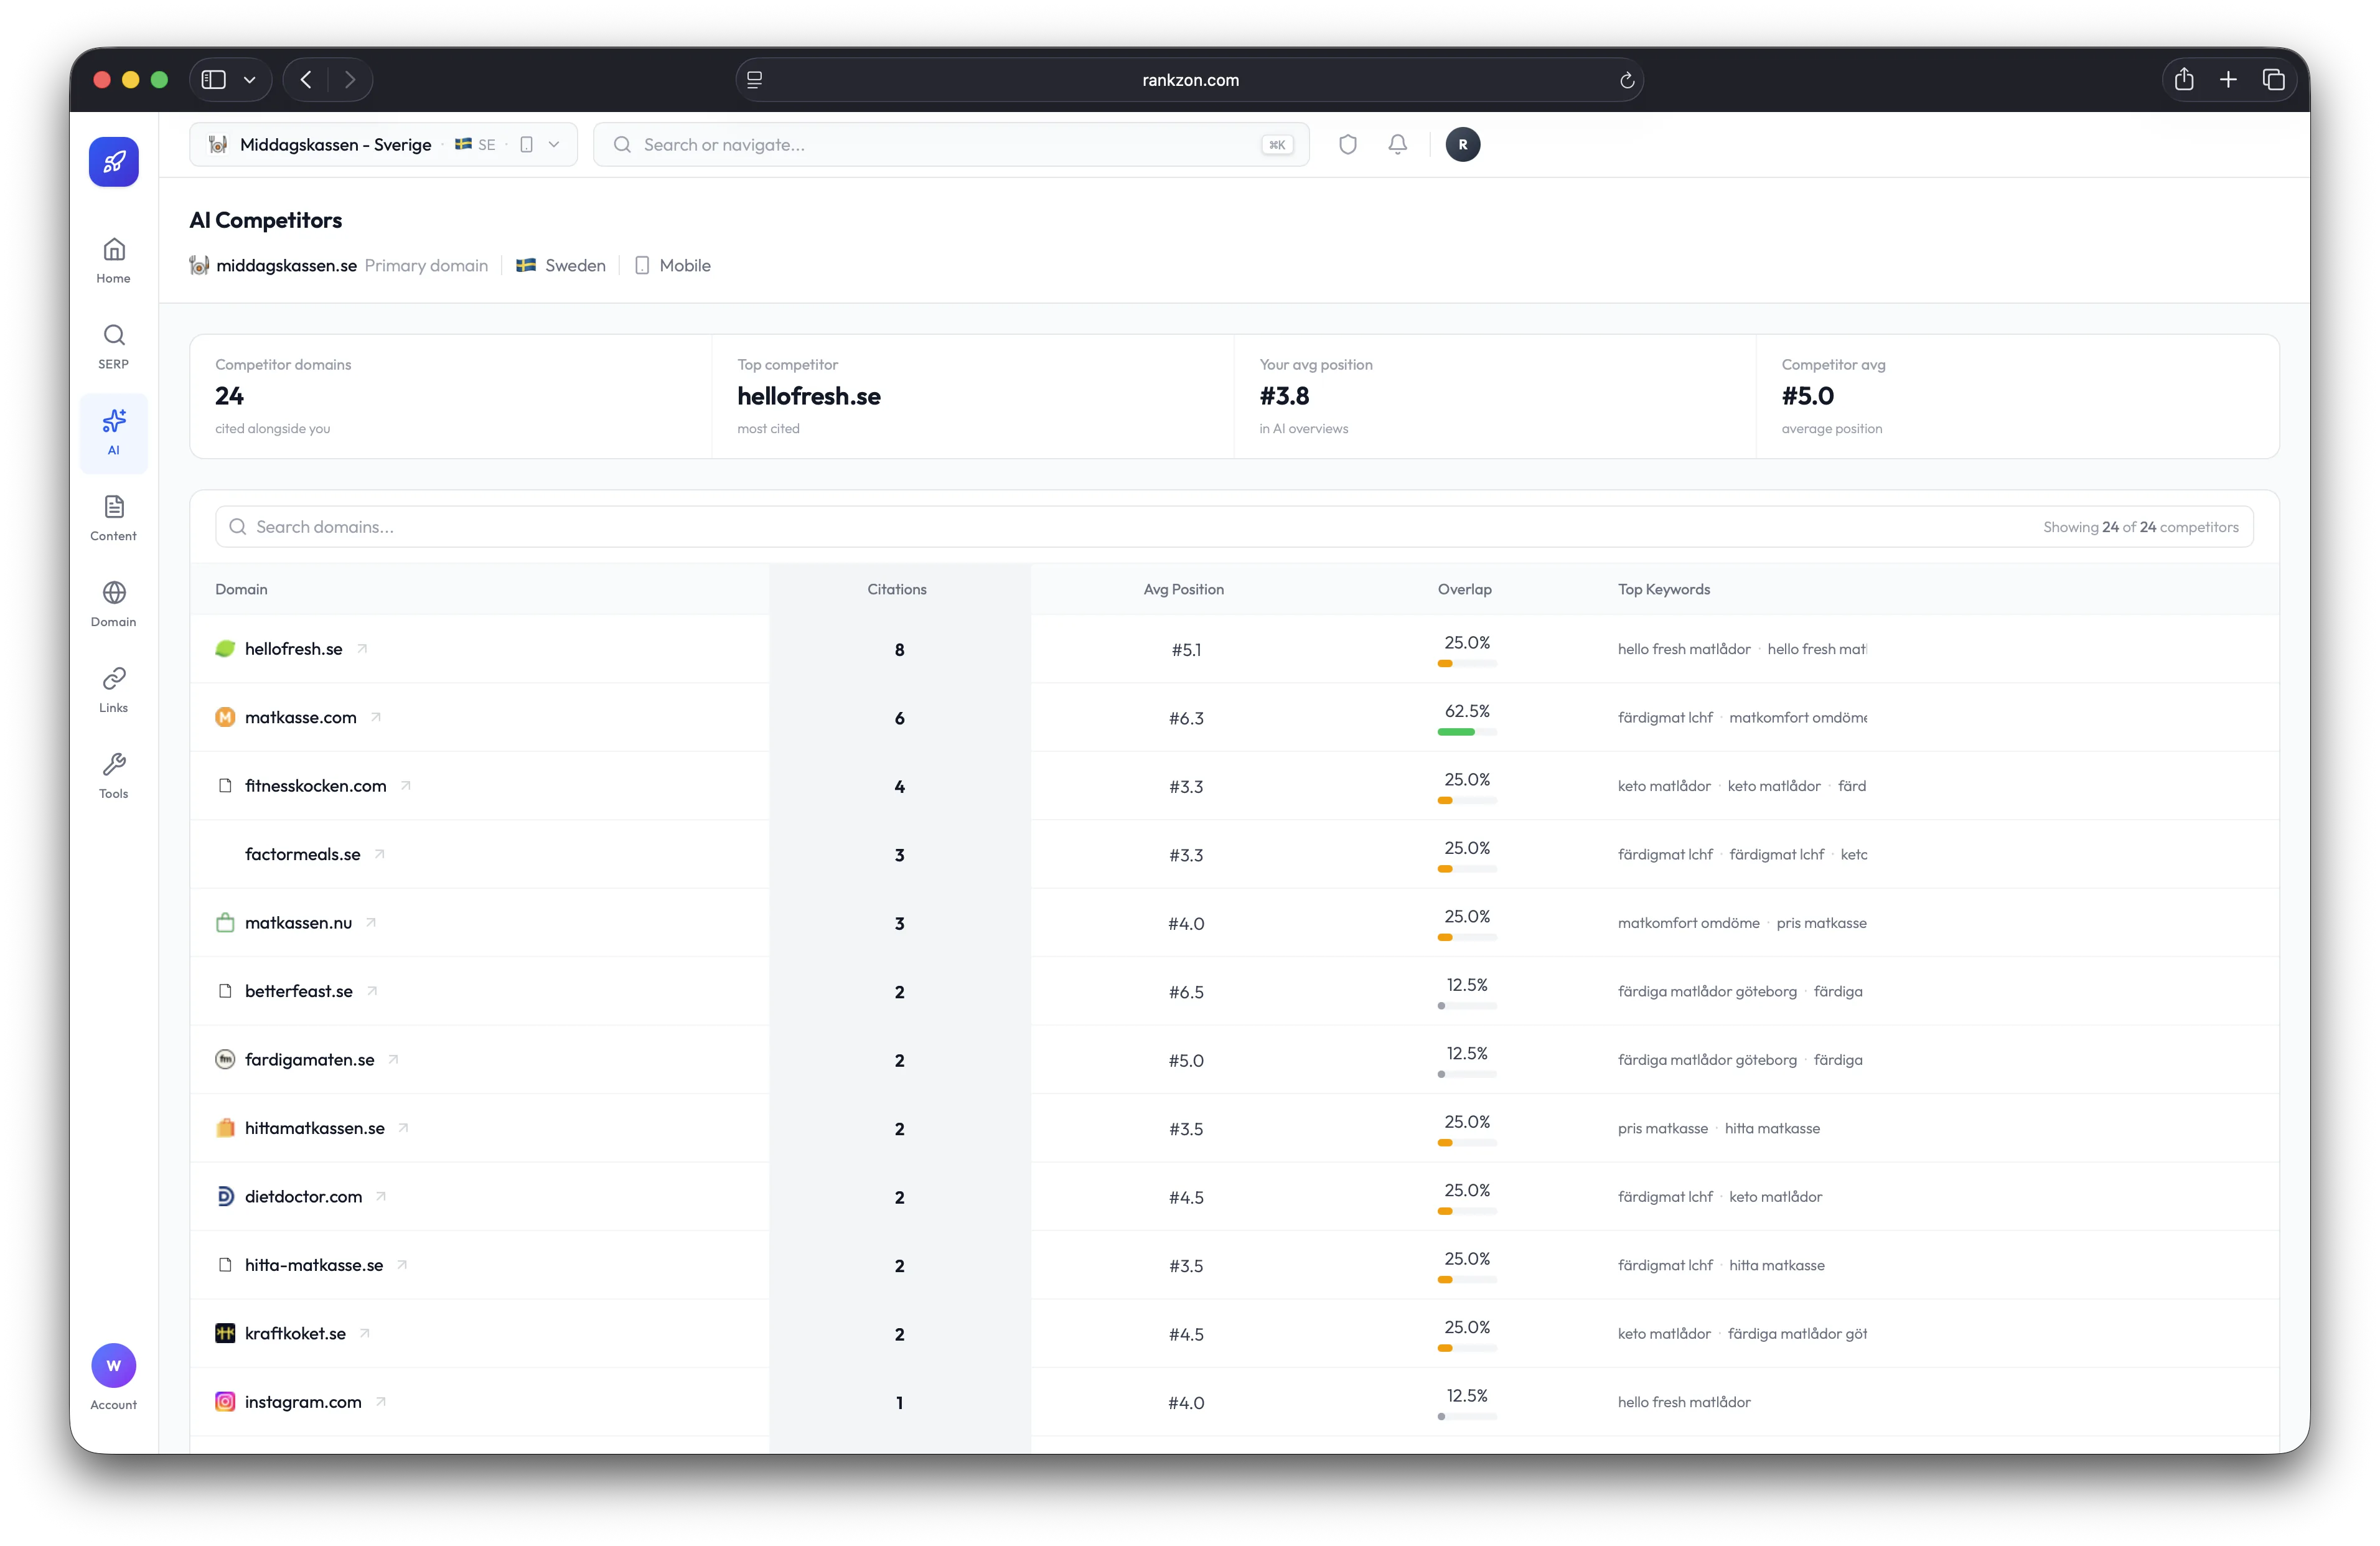Click the shield icon in the top bar

[x=1348, y=145]
